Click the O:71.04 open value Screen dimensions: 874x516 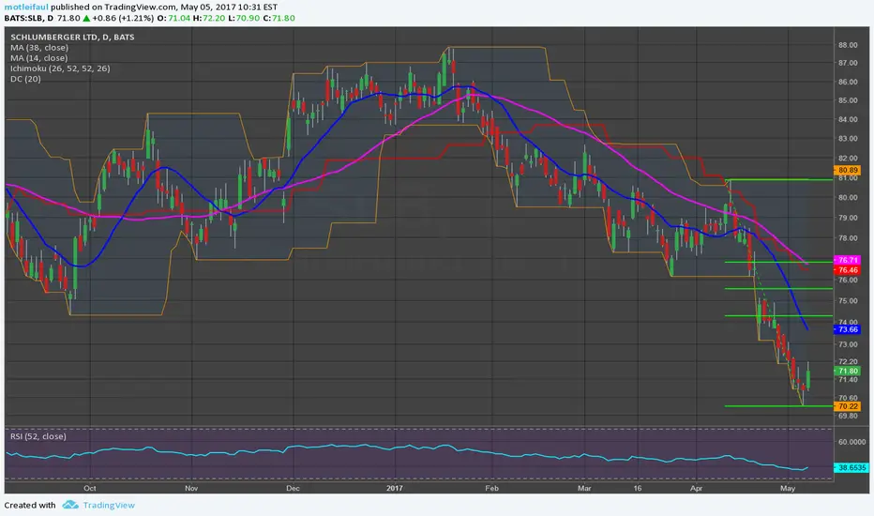coord(173,18)
